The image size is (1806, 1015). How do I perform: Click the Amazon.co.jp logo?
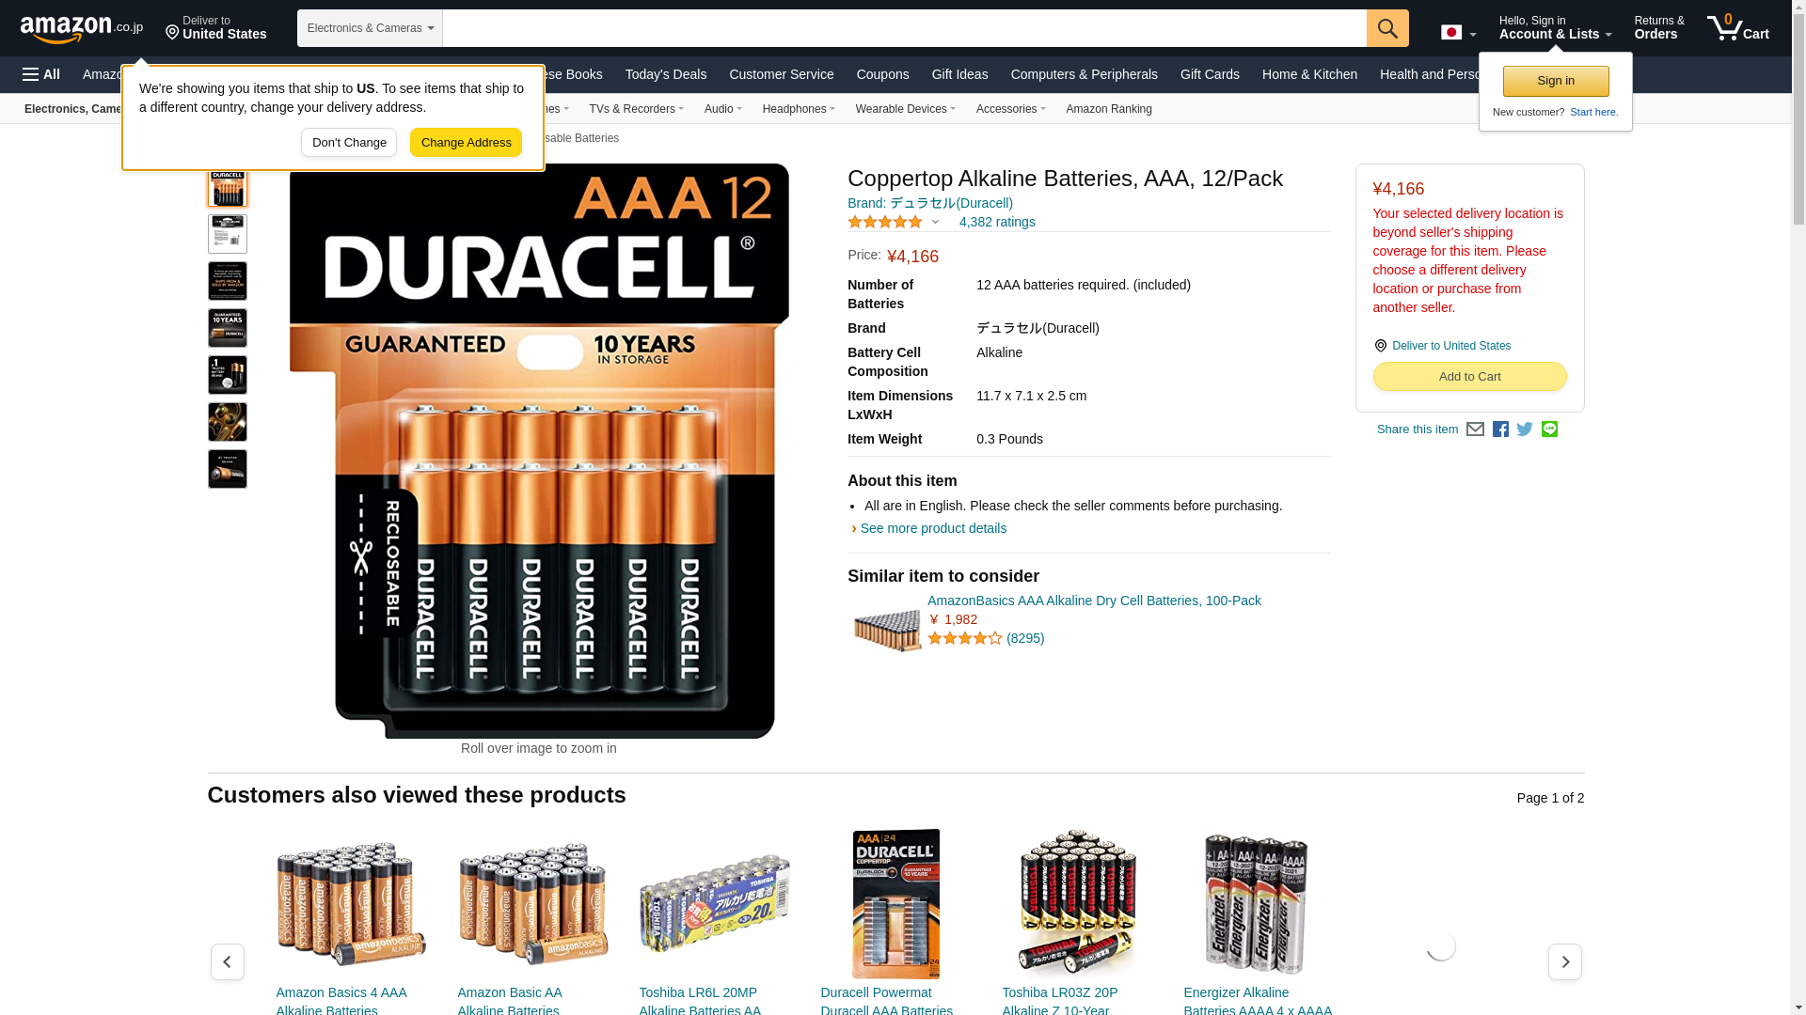[x=82, y=29]
